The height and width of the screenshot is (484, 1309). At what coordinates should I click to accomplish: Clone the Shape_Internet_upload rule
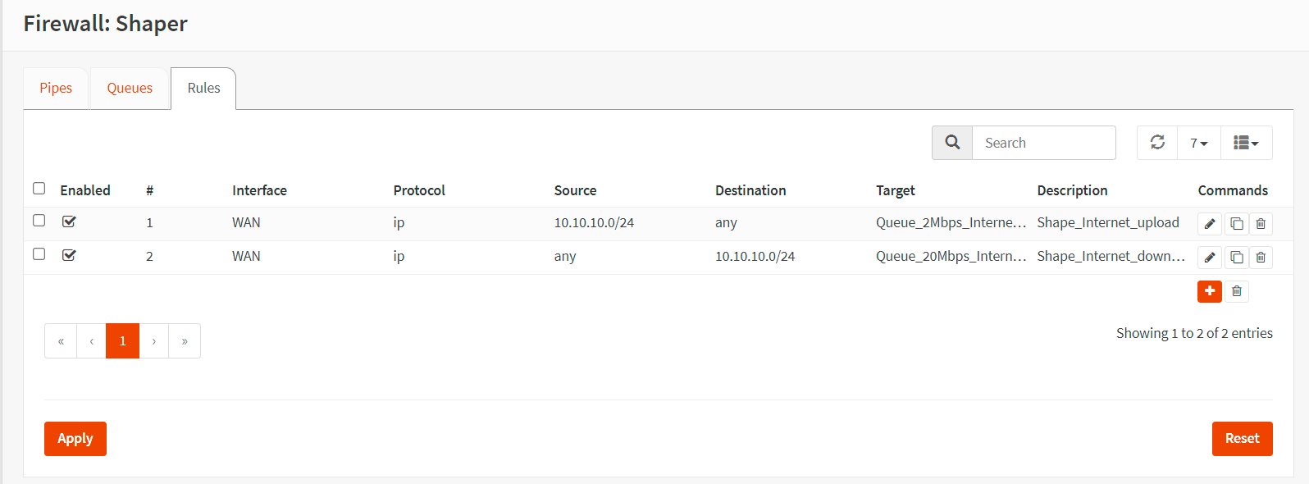pyautogui.click(x=1236, y=224)
